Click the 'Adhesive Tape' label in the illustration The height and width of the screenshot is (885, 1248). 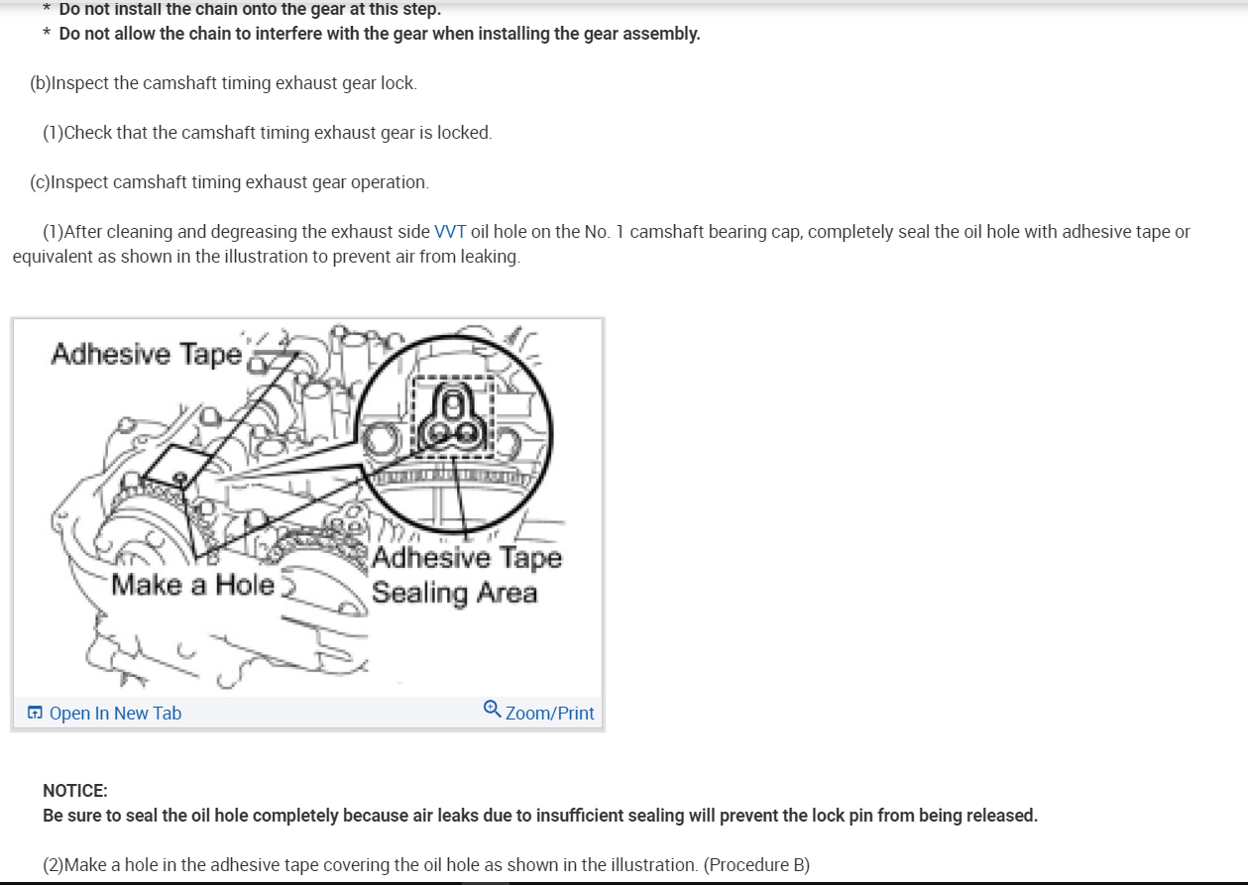point(147,354)
